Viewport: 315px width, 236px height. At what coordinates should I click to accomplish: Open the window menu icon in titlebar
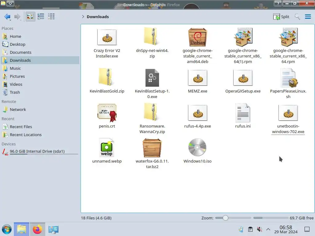(3, 3)
